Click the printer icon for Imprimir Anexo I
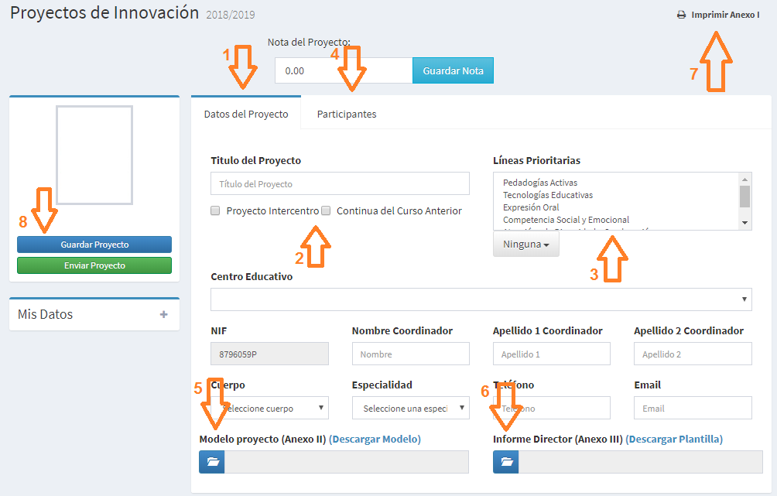777x496 pixels. (683, 14)
